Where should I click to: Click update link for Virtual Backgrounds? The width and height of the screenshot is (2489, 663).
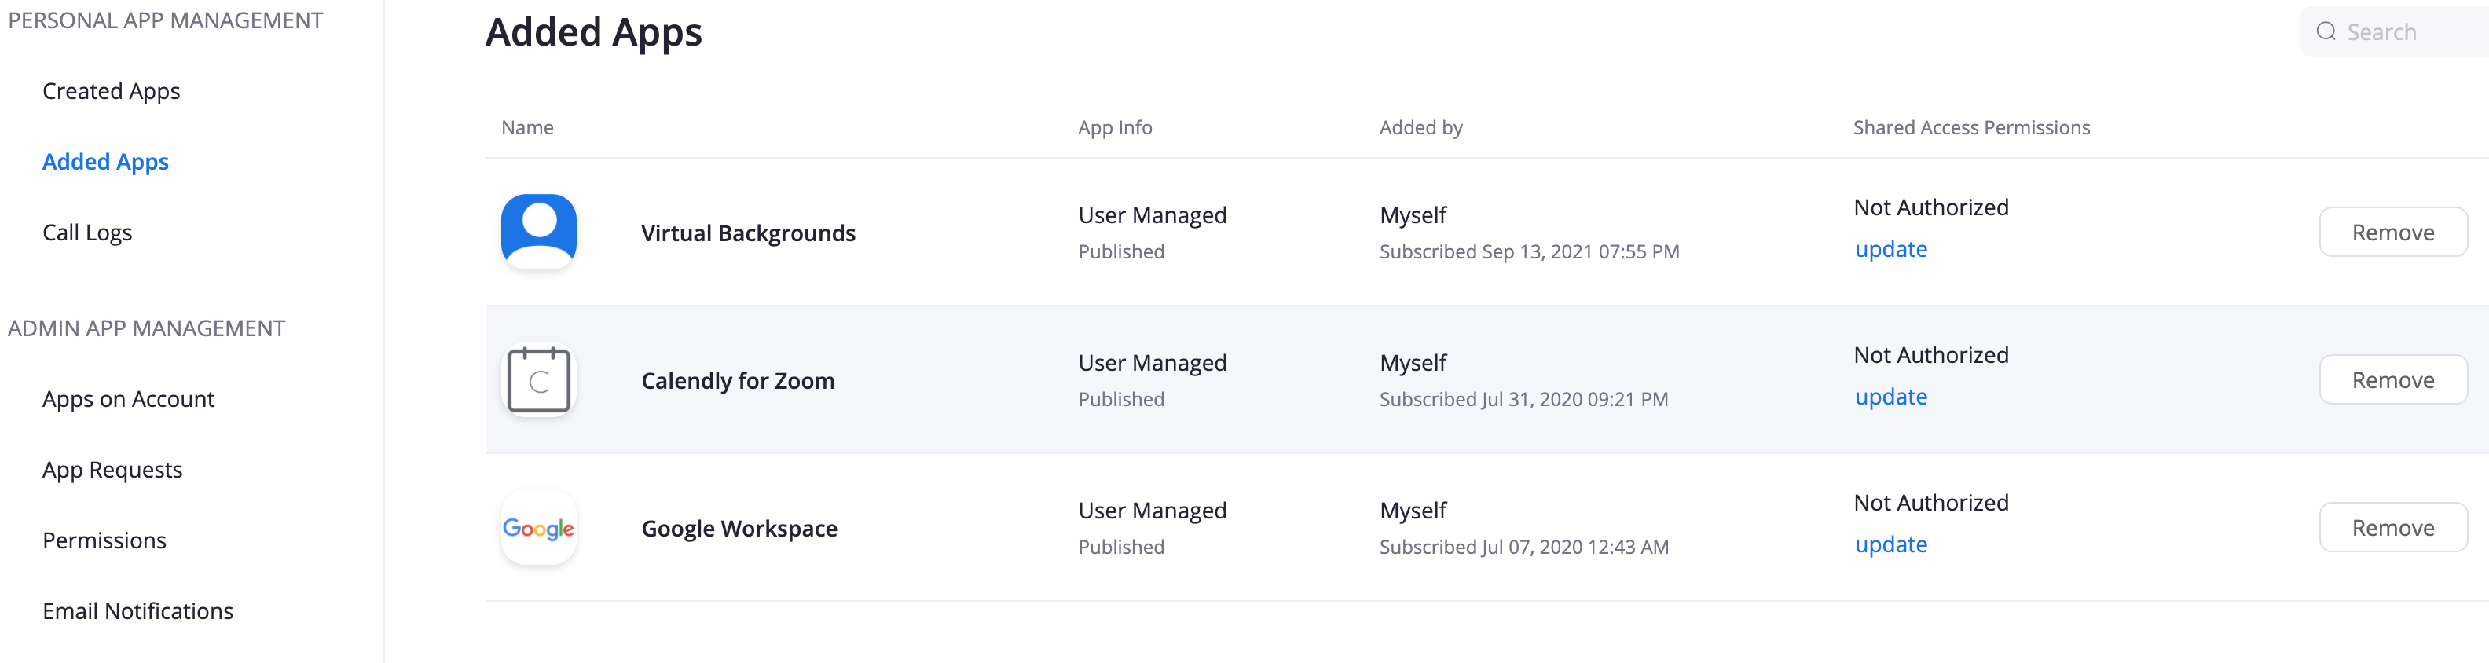pyautogui.click(x=1891, y=249)
